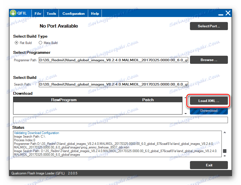The width and height of the screenshot is (241, 185).
Task: Open the Tools menu
Action: pos(51,13)
